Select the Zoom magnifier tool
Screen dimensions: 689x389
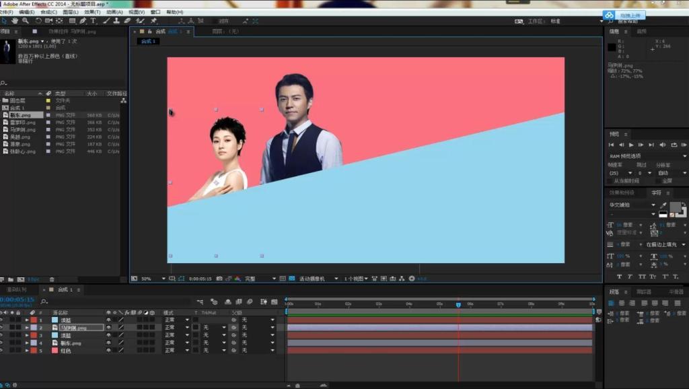pos(26,21)
